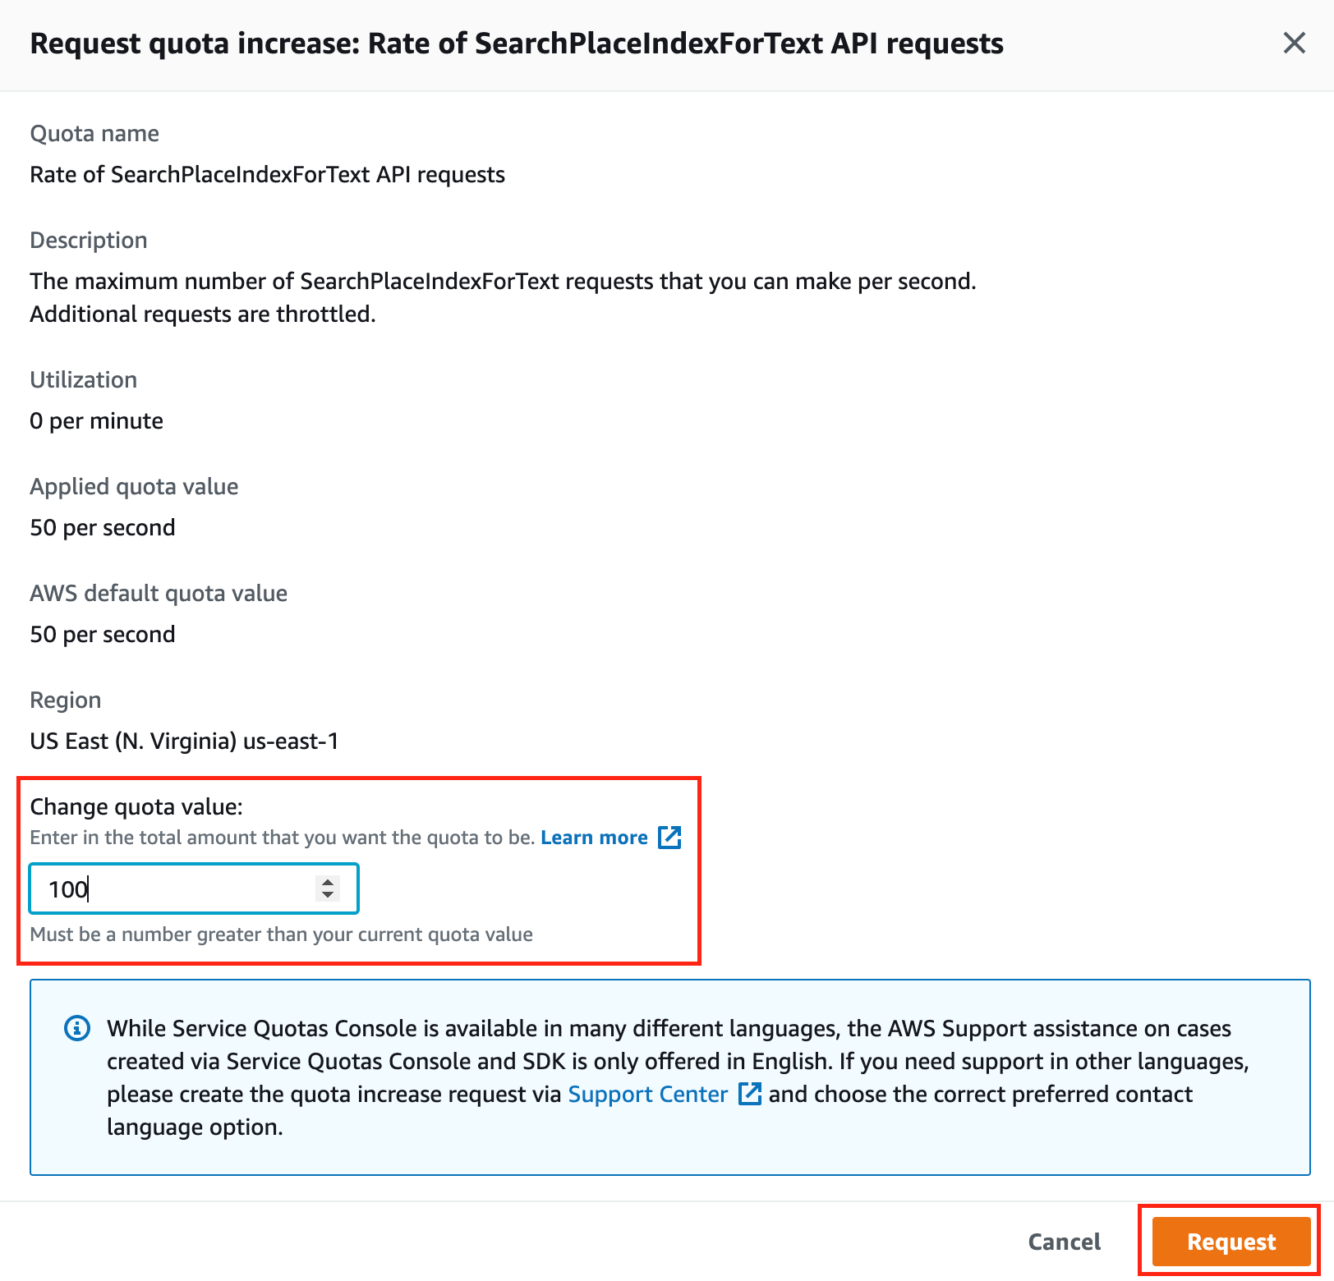This screenshot has width=1334, height=1281.
Task: Click the Applied quota value of 50
Action: tap(102, 527)
